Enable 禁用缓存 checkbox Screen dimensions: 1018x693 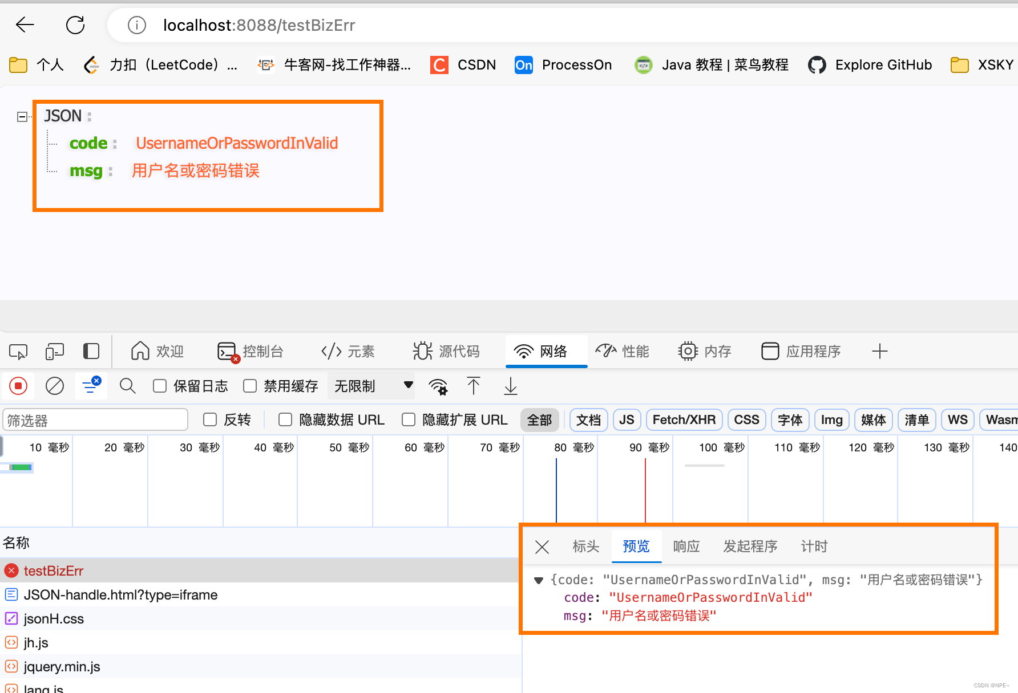coord(250,386)
